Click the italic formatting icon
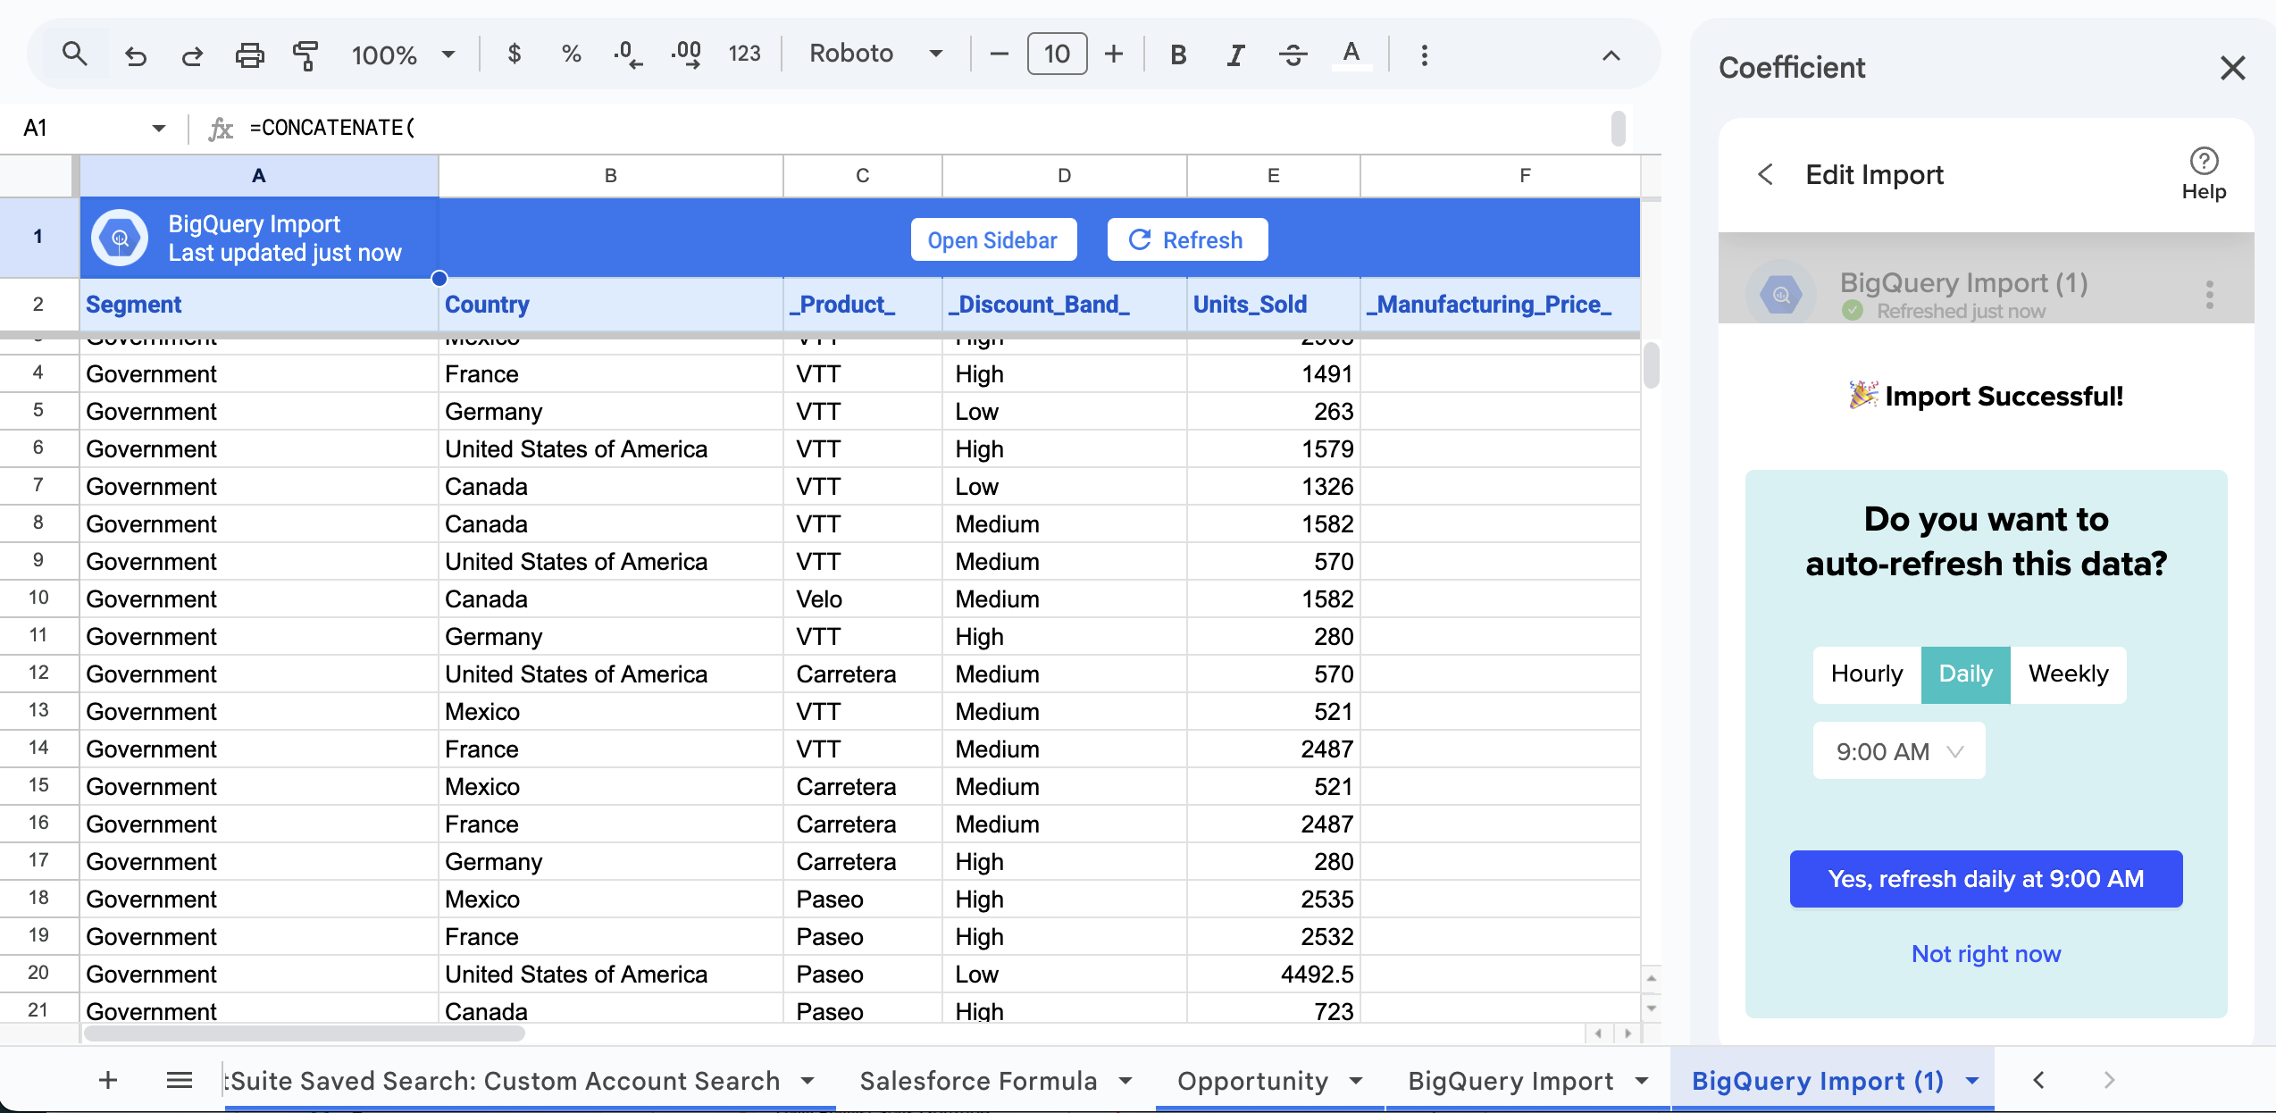This screenshot has width=2276, height=1113. click(x=1235, y=55)
